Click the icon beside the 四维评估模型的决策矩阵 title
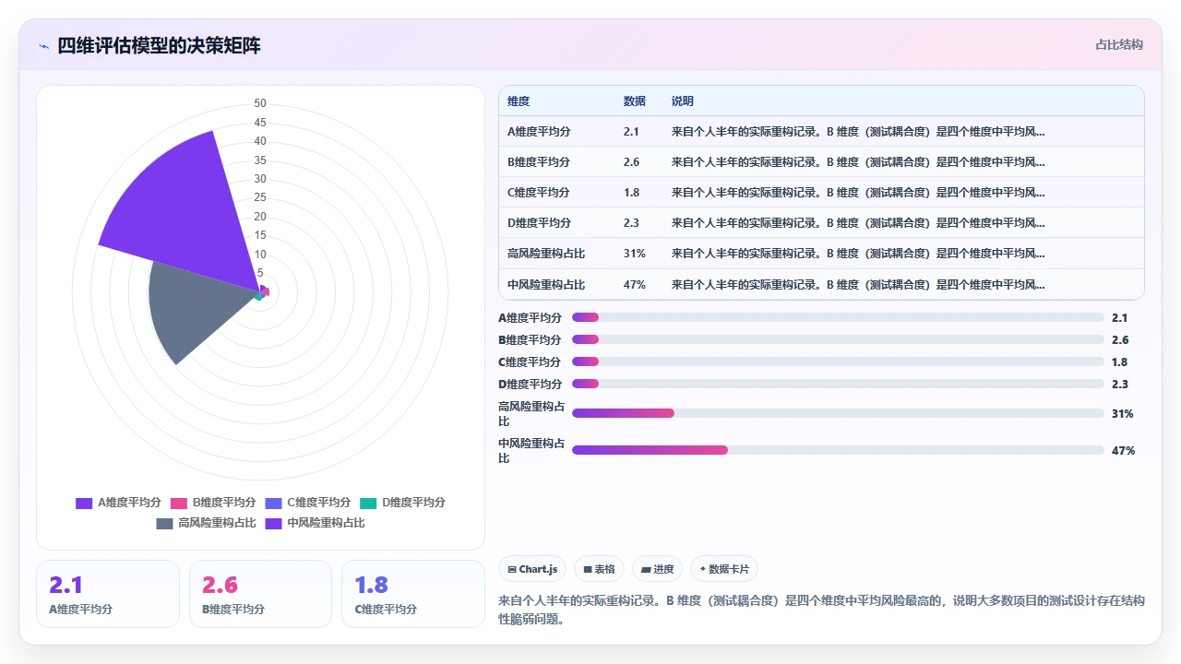Image resolution: width=1181 pixels, height=664 pixels. pyautogui.click(x=43, y=45)
